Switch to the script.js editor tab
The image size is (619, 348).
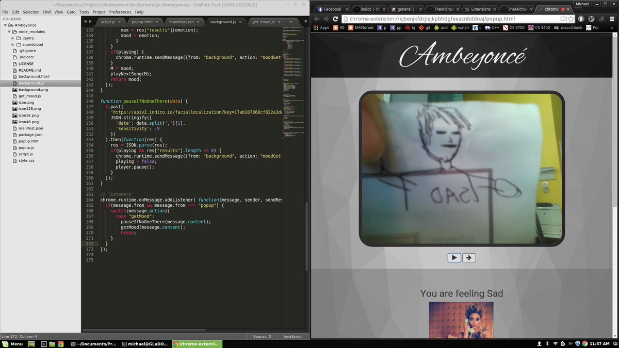111,22
